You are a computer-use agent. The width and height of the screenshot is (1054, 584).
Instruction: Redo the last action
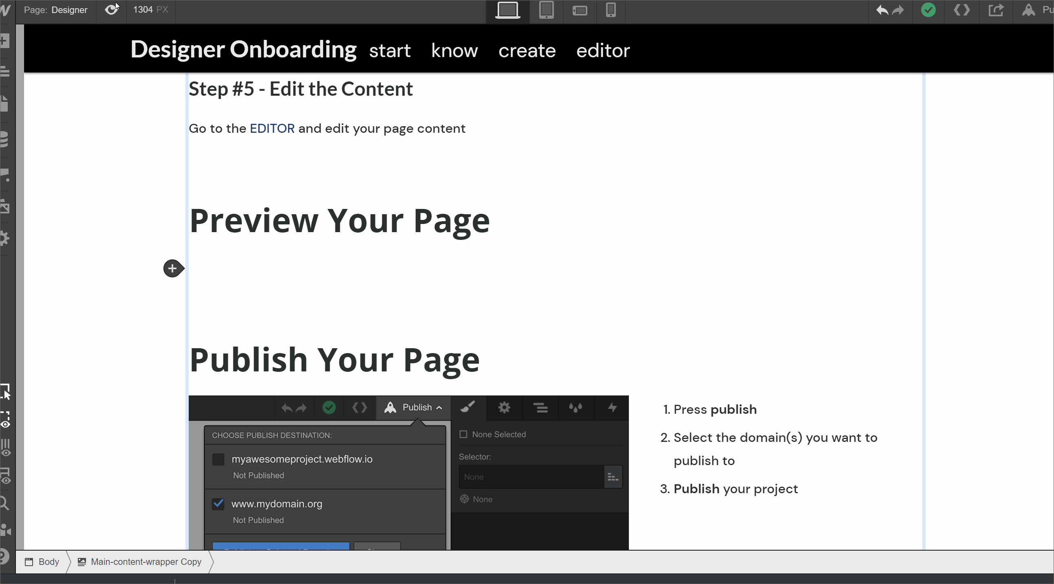pos(898,10)
